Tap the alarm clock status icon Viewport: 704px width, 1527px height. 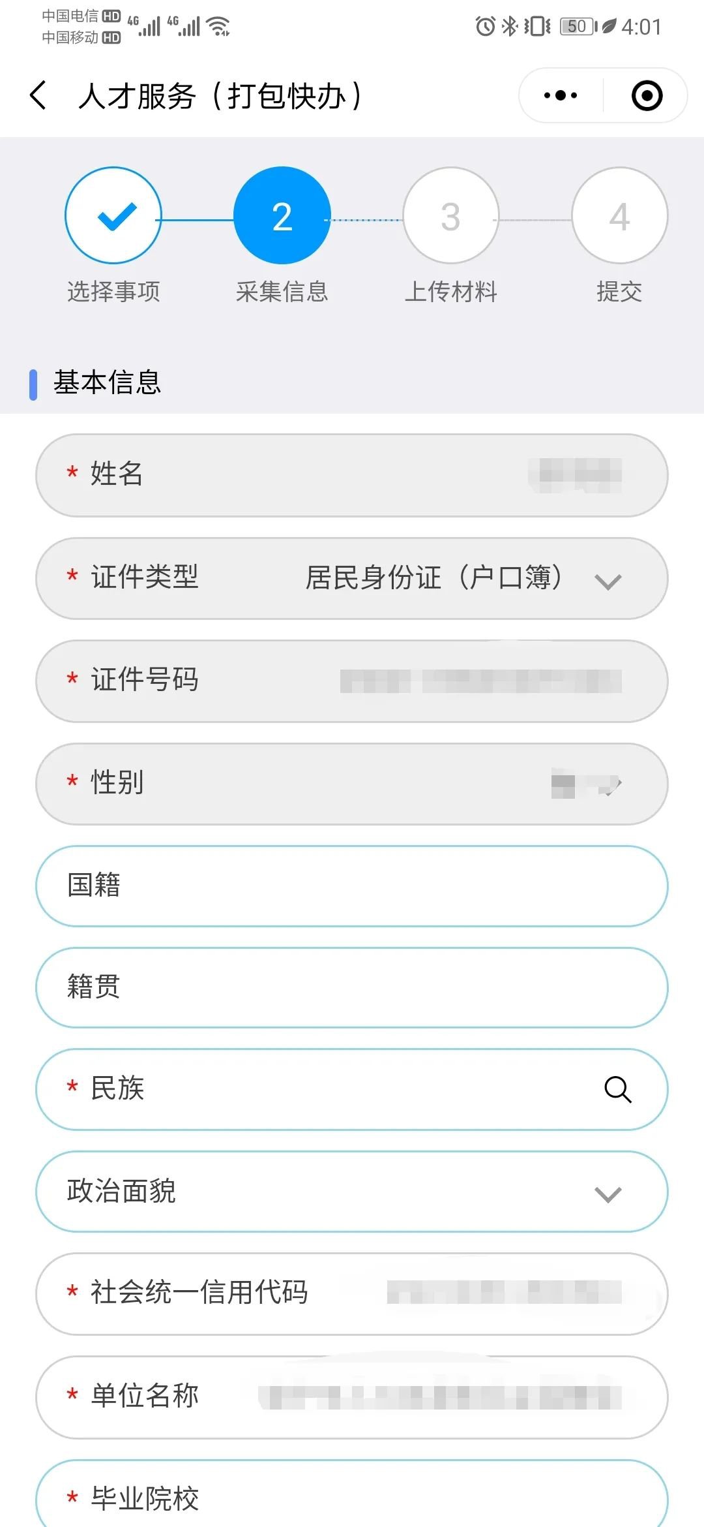pos(485,26)
